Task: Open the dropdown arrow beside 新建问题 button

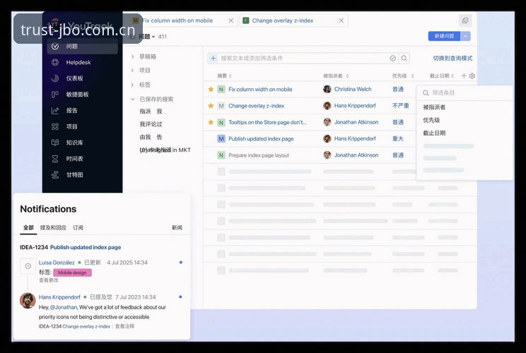Action: point(466,36)
